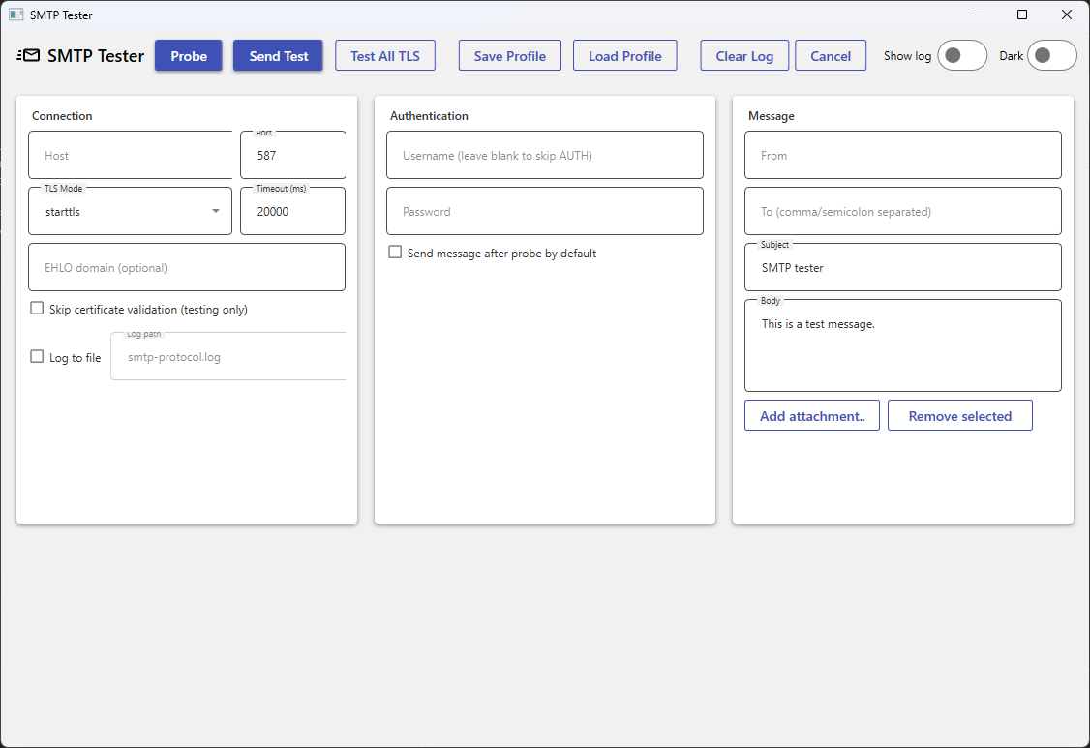Select the Password field
The height and width of the screenshot is (748, 1090).
544,211
